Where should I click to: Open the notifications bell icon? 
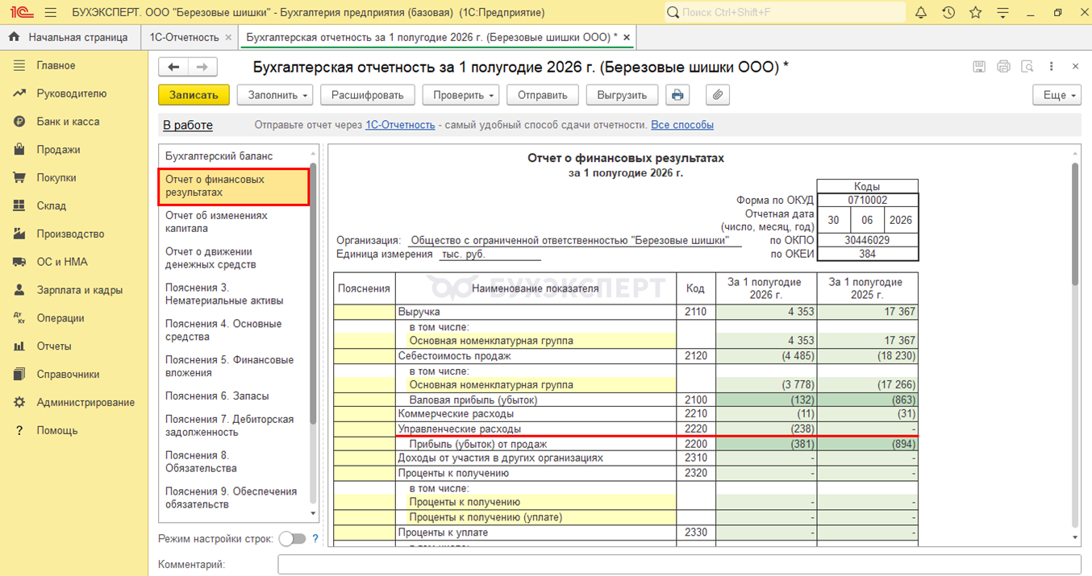point(921,13)
